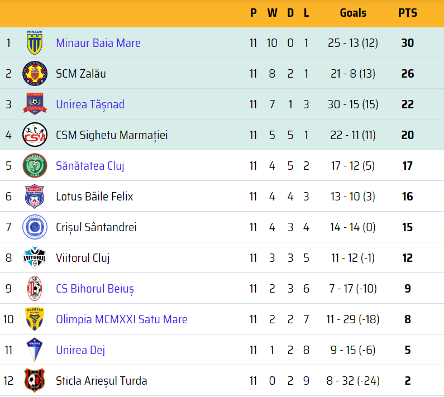Click the Lotus Băile Felix crest

tap(35, 197)
